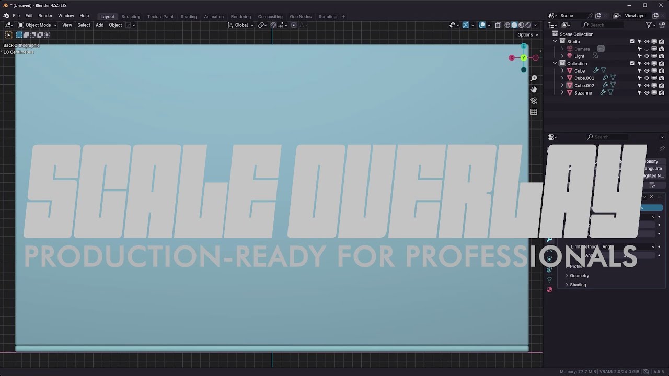Toggle snapping magnet in header
Screen dimensions: 669x376
[273, 25]
